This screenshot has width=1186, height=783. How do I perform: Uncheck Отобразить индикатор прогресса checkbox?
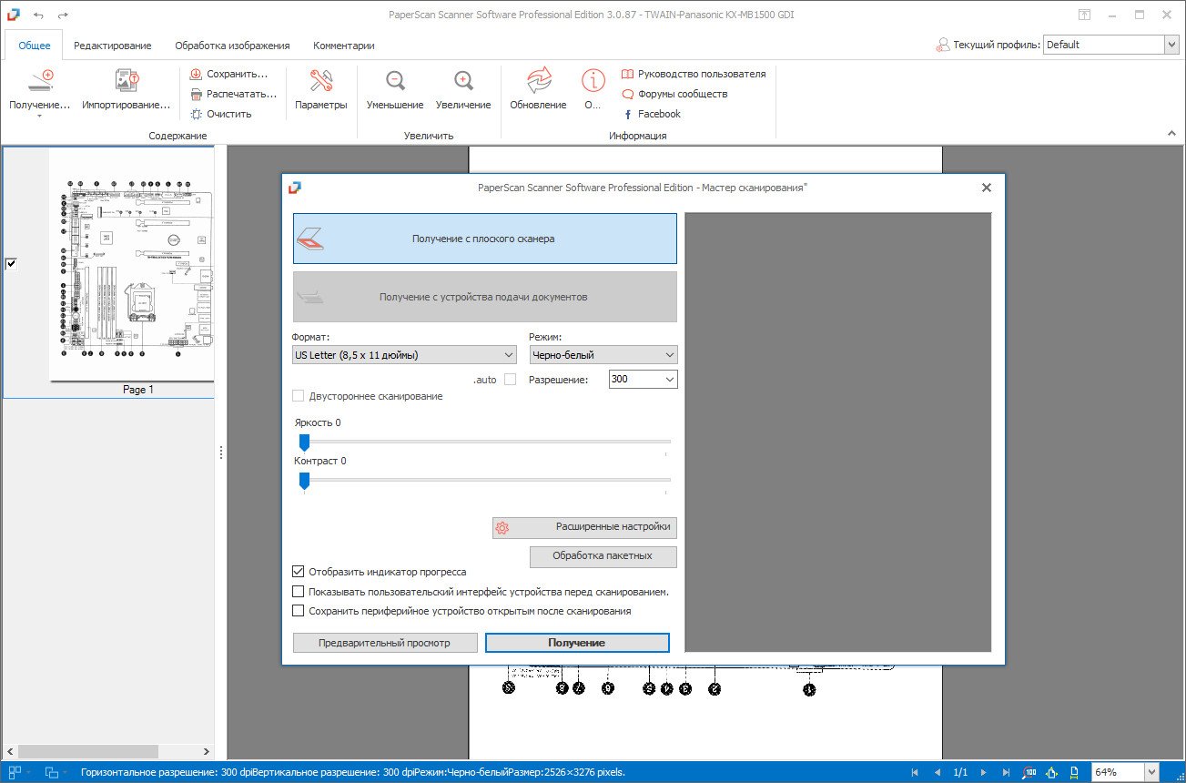point(298,572)
